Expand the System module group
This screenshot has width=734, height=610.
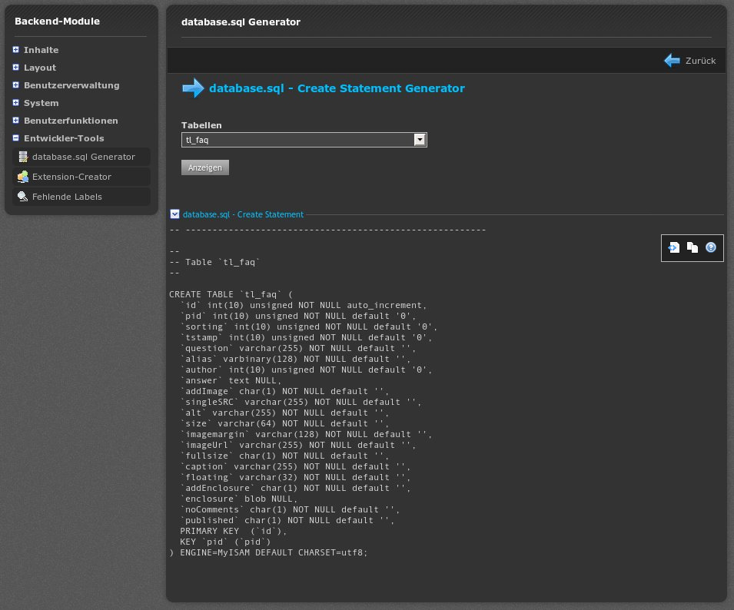(15, 103)
